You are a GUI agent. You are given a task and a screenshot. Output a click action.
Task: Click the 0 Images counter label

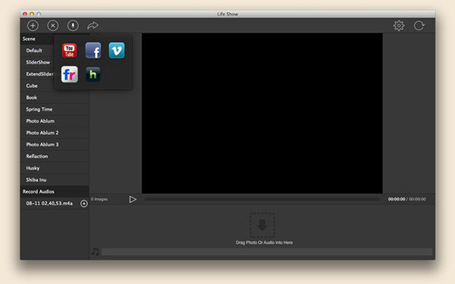[x=99, y=199]
